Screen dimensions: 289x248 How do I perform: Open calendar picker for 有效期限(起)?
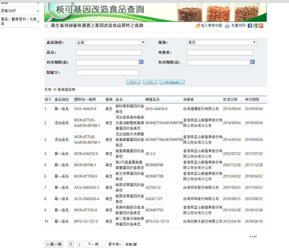tap(141, 62)
